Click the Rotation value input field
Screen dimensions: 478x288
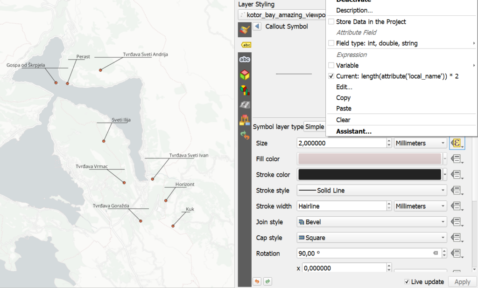point(365,254)
